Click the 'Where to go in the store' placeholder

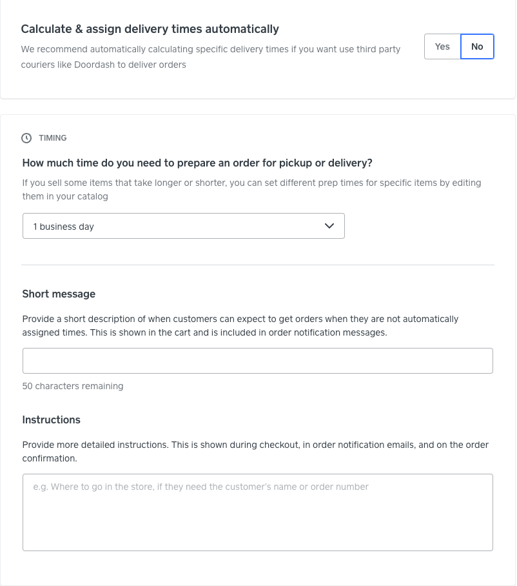tap(200, 487)
